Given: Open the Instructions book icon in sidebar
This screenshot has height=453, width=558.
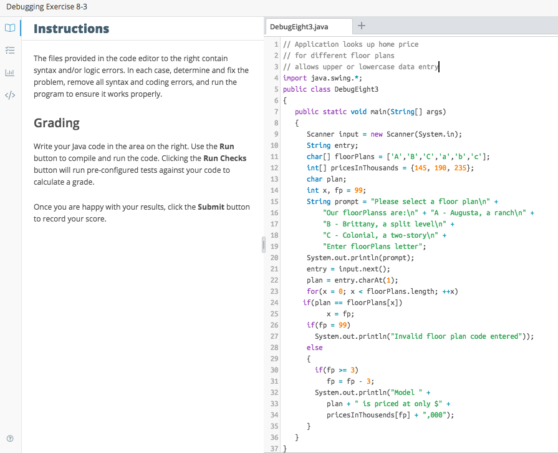Looking at the screenshot, I should pyautogui.click(x=9, y=27).
